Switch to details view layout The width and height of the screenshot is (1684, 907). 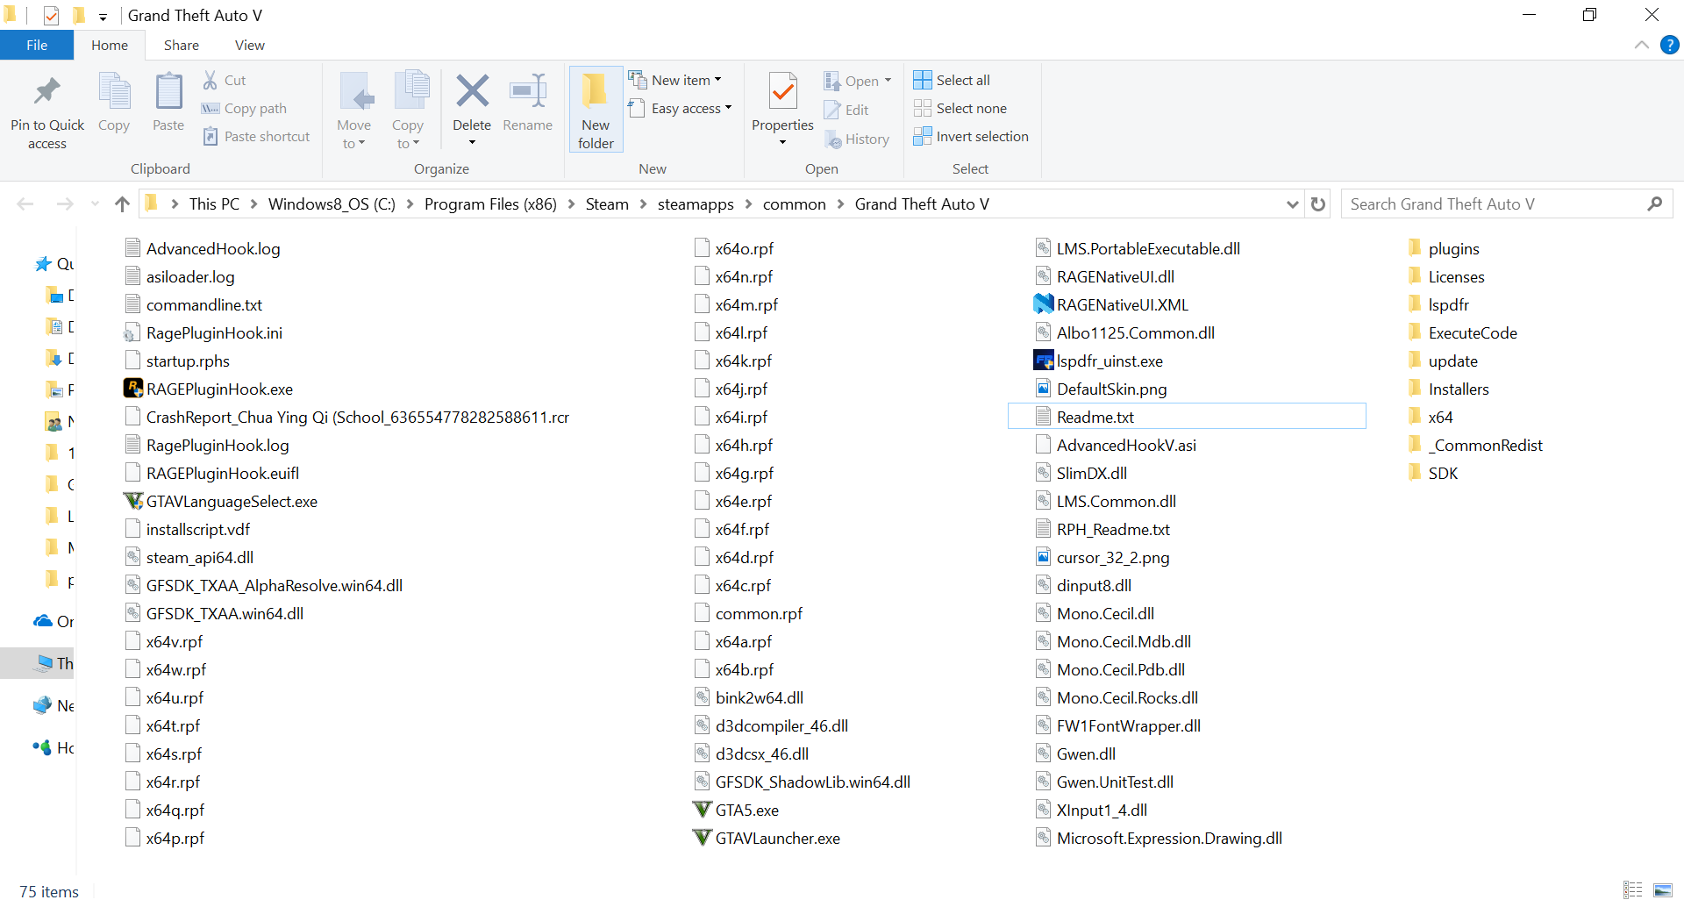click(1632, 889)
